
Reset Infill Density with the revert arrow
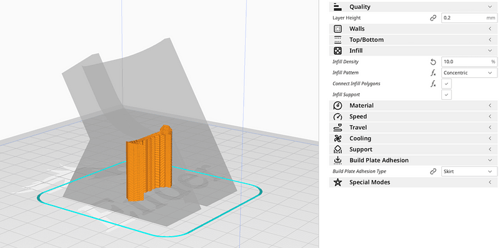click(x=433, y=62)
